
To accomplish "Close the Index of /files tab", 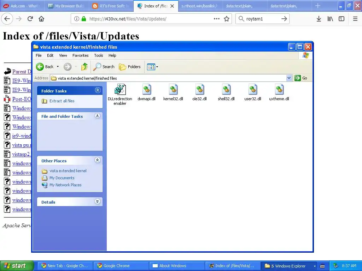I will coord(172,6).
